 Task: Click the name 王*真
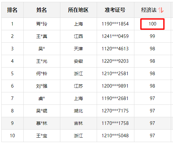click(x=42, y=36)
